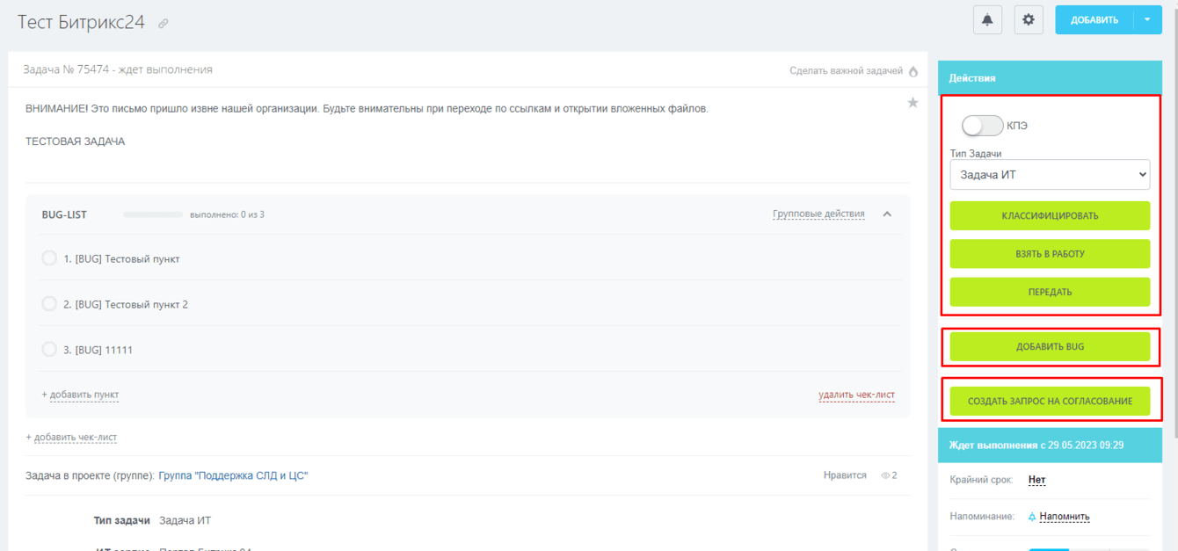The height and width of the screenshot is (551, 1178).
Task: Check off item '[BUG] Тестовый пункт'
Action: point(49,258)
